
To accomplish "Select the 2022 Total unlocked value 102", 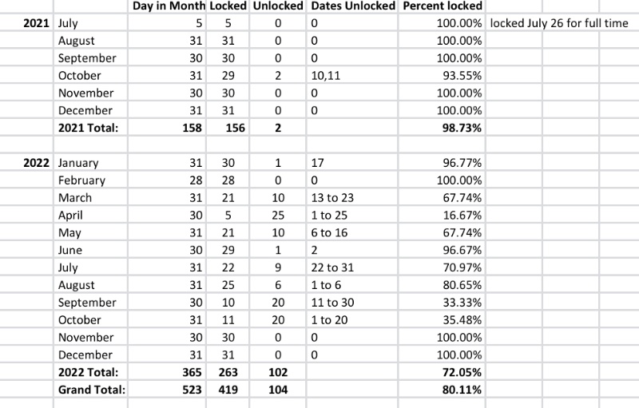I will coord(278,372).
